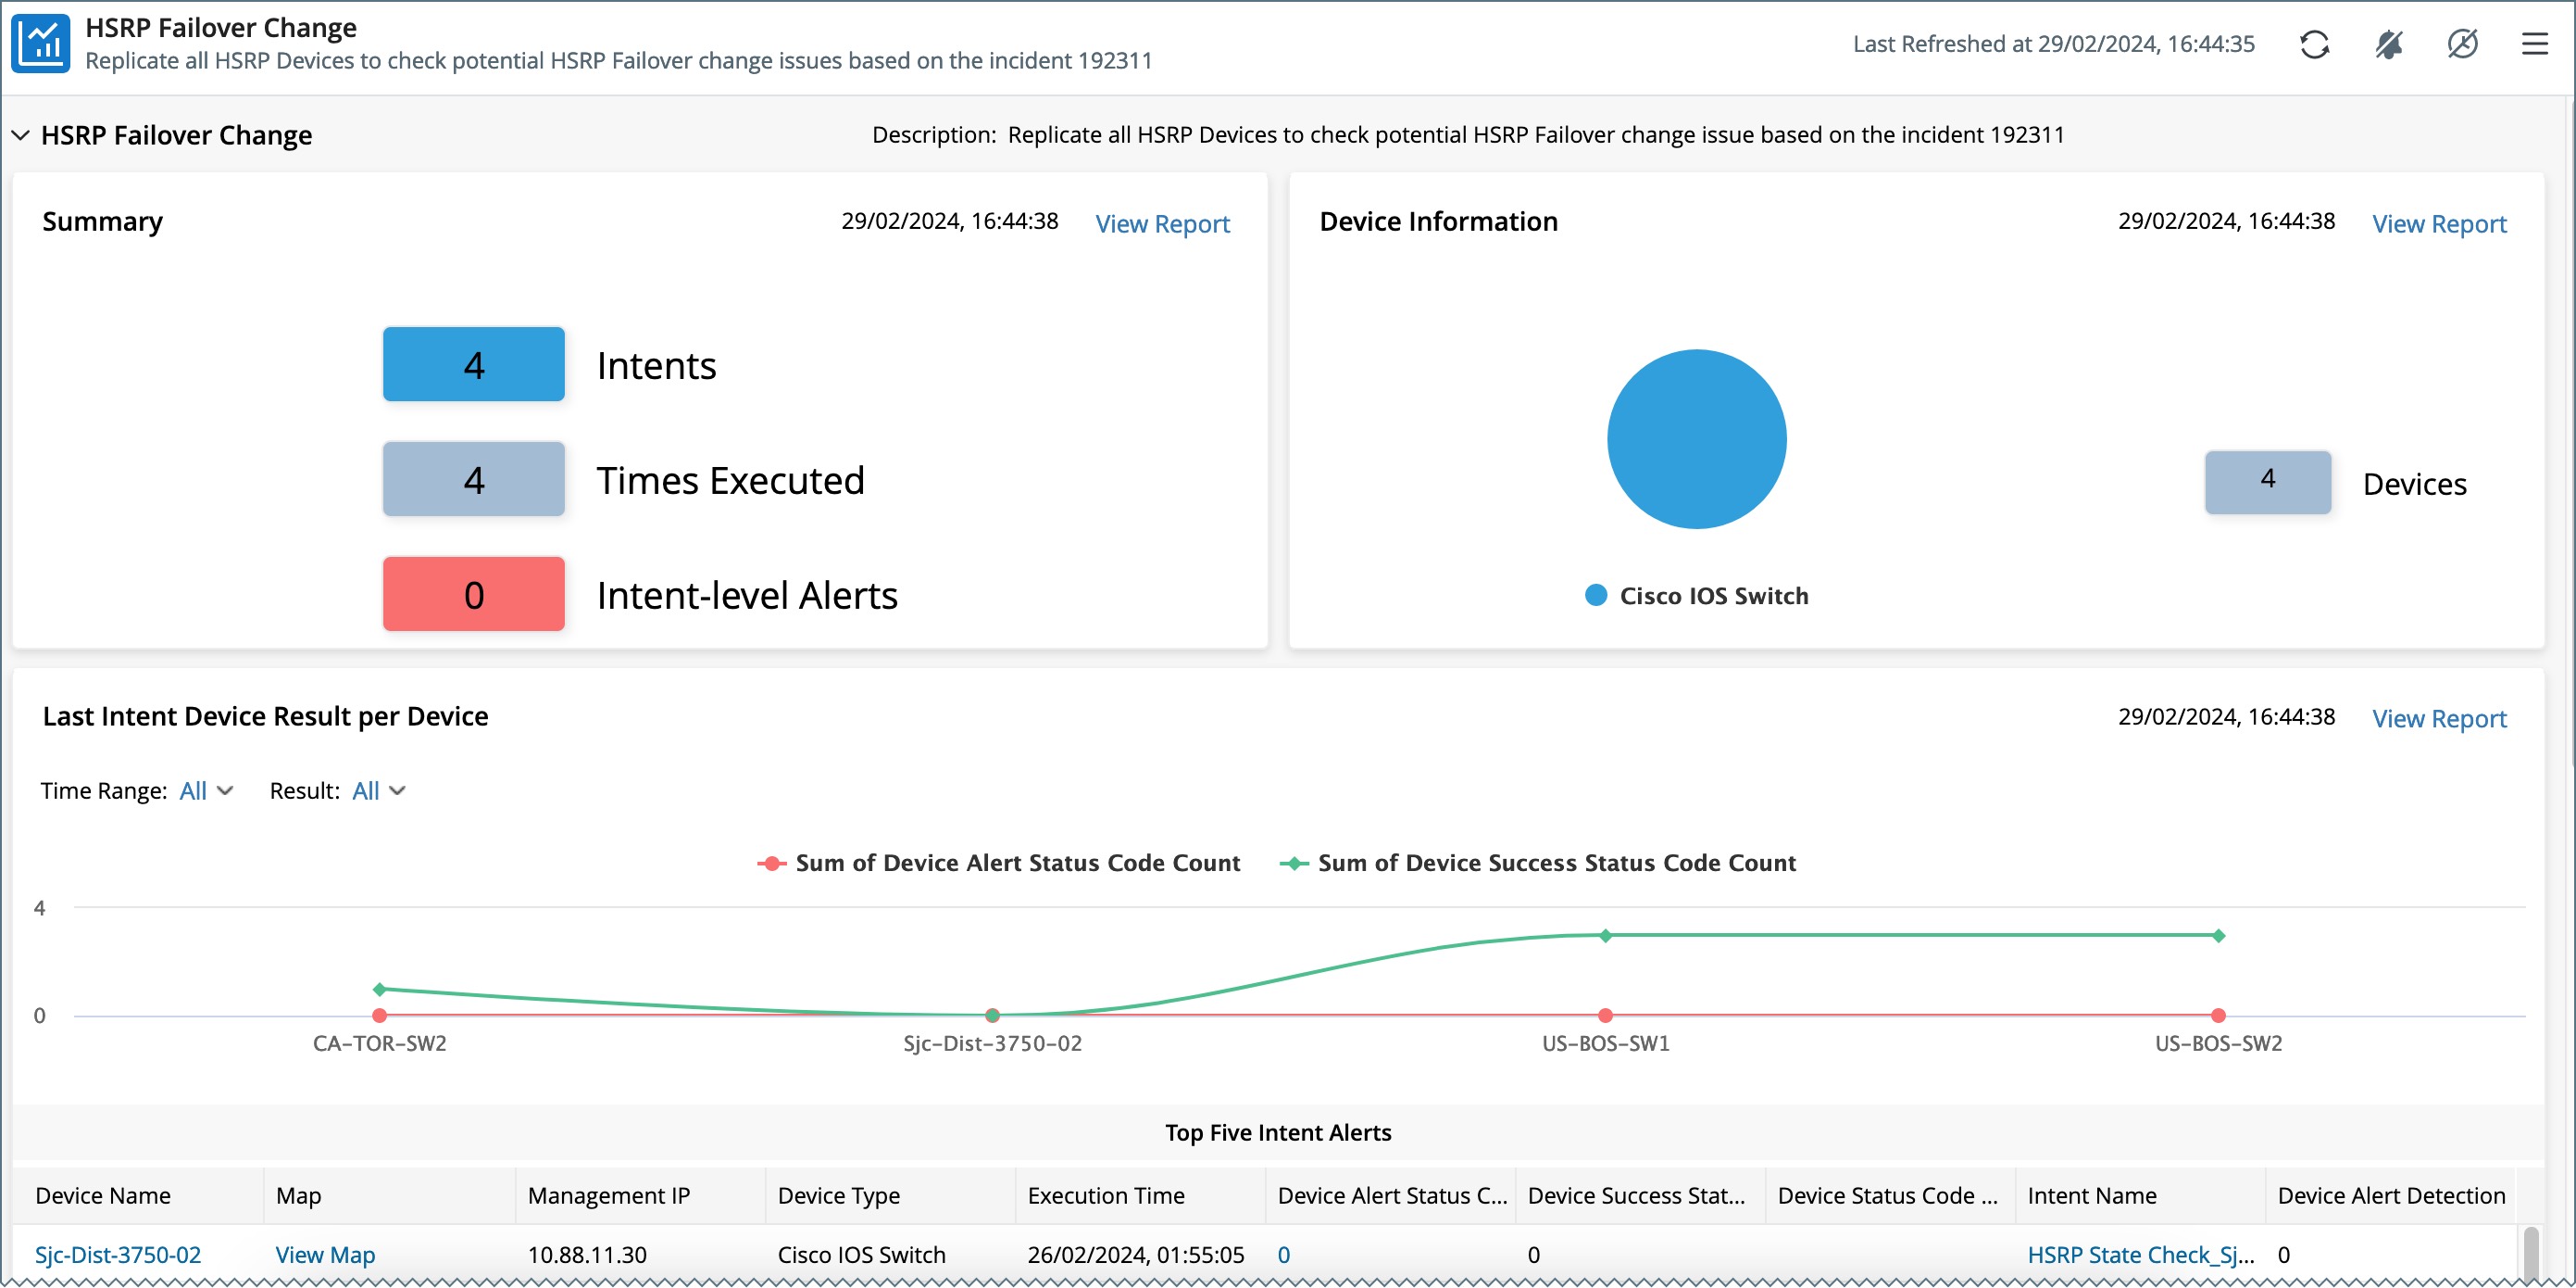2576x1288 pixels.
Task: Toggle the muted alert bell icon
Action: (2389, 44)
